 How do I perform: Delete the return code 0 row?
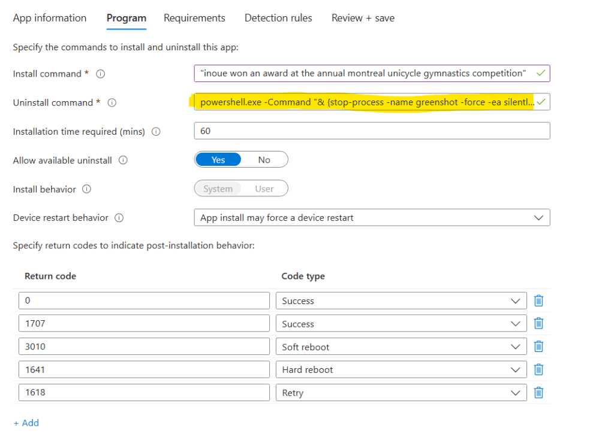point(538,301)
